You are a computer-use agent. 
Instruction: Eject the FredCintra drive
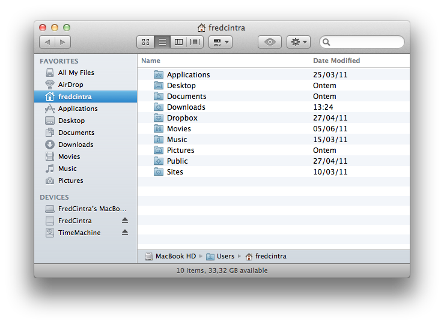[125, 221]
